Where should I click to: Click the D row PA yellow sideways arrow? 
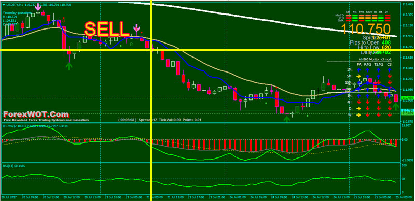tap(358, 108)
